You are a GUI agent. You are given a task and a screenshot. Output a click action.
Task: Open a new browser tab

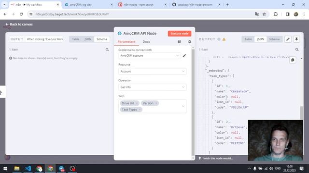coord(227,4)
